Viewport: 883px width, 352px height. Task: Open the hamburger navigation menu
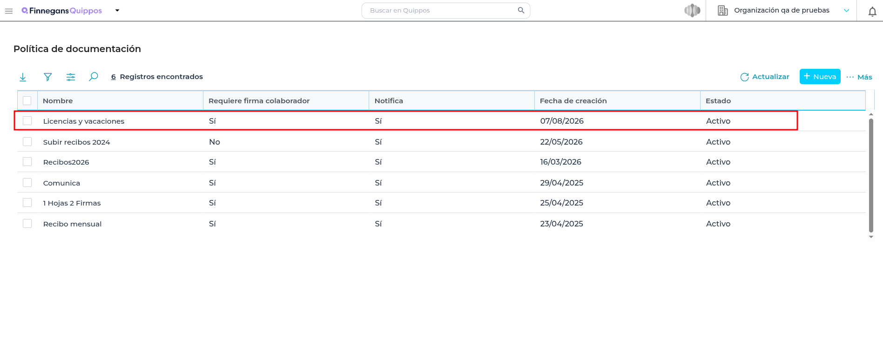[9, 11]
